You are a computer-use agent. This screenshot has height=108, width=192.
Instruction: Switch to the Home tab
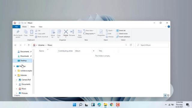[24, 27]
